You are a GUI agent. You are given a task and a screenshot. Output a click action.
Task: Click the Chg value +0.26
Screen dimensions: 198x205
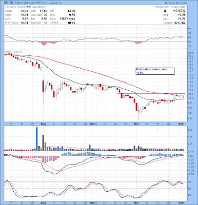(x=182, y=15)
